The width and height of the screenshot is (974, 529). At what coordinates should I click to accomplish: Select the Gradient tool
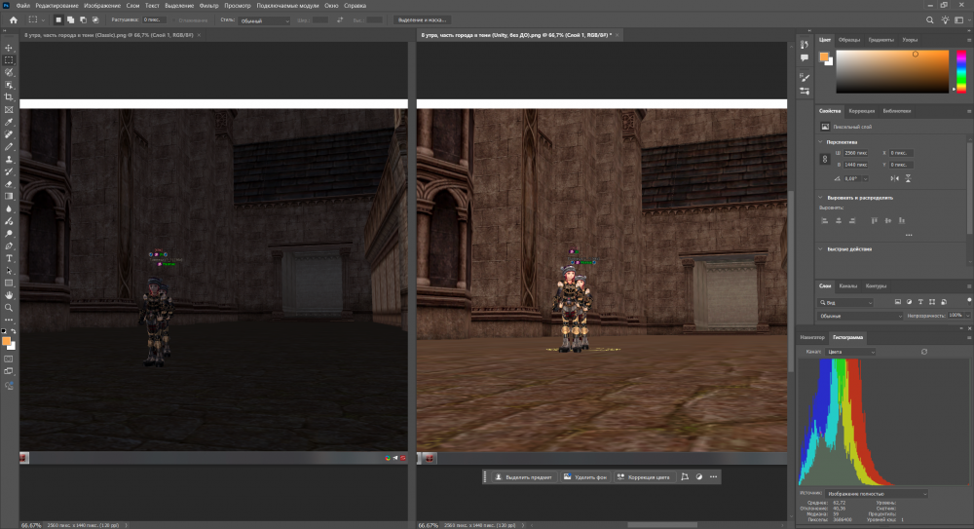[x=9, y=197]
